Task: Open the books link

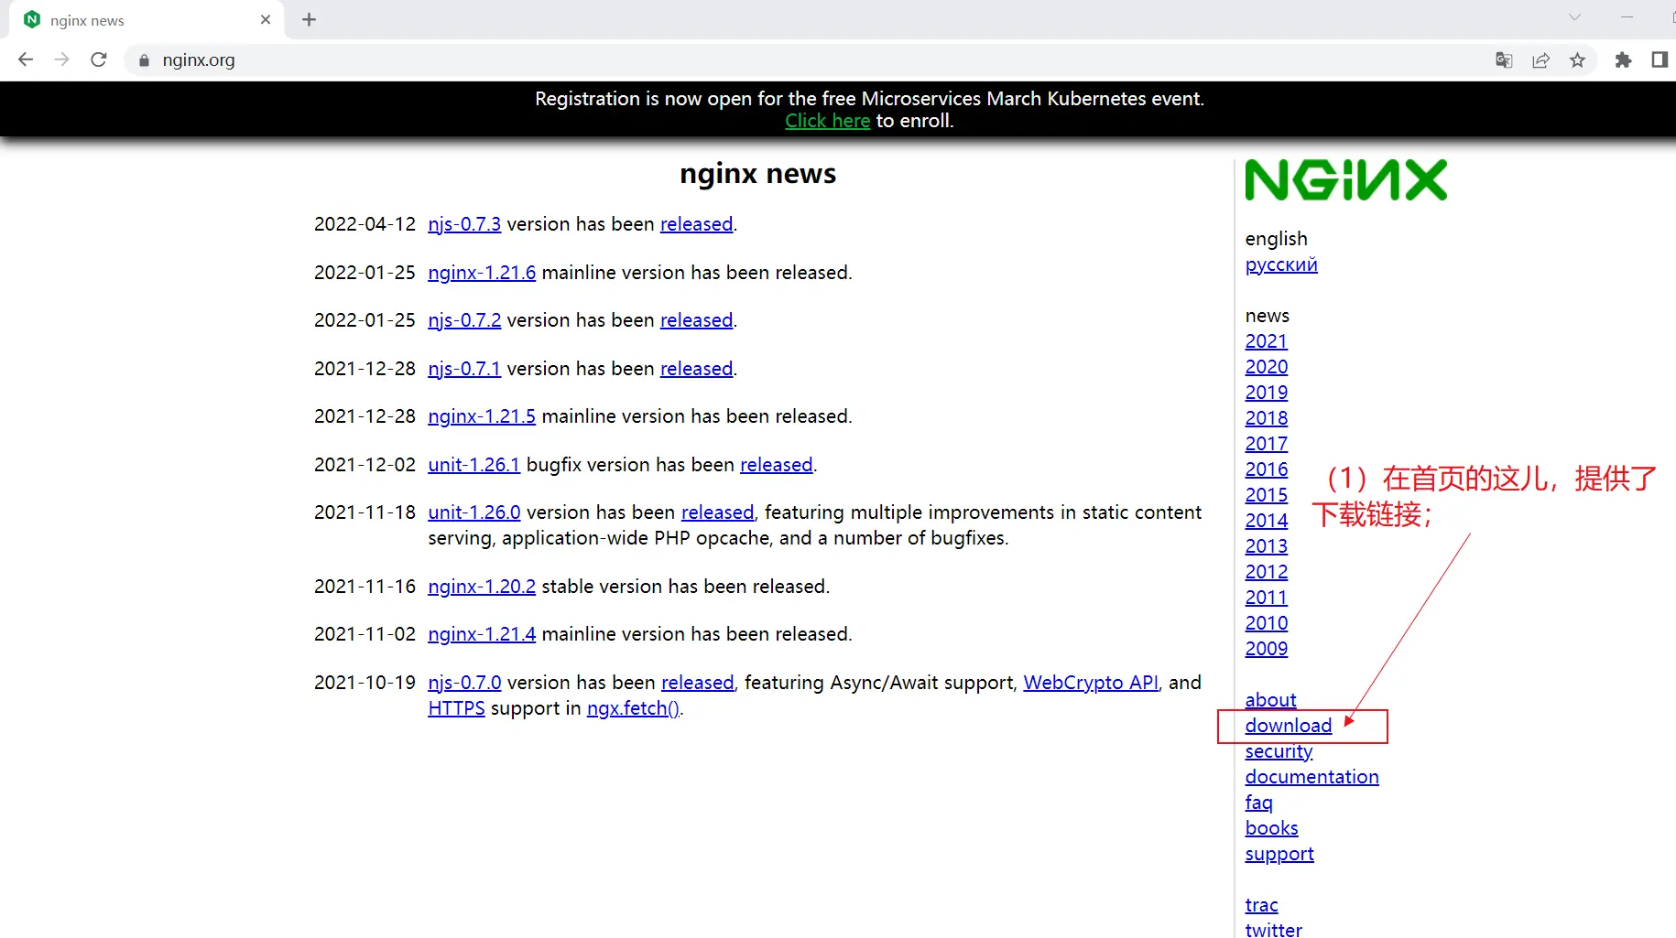Action: coord(1271,828)
